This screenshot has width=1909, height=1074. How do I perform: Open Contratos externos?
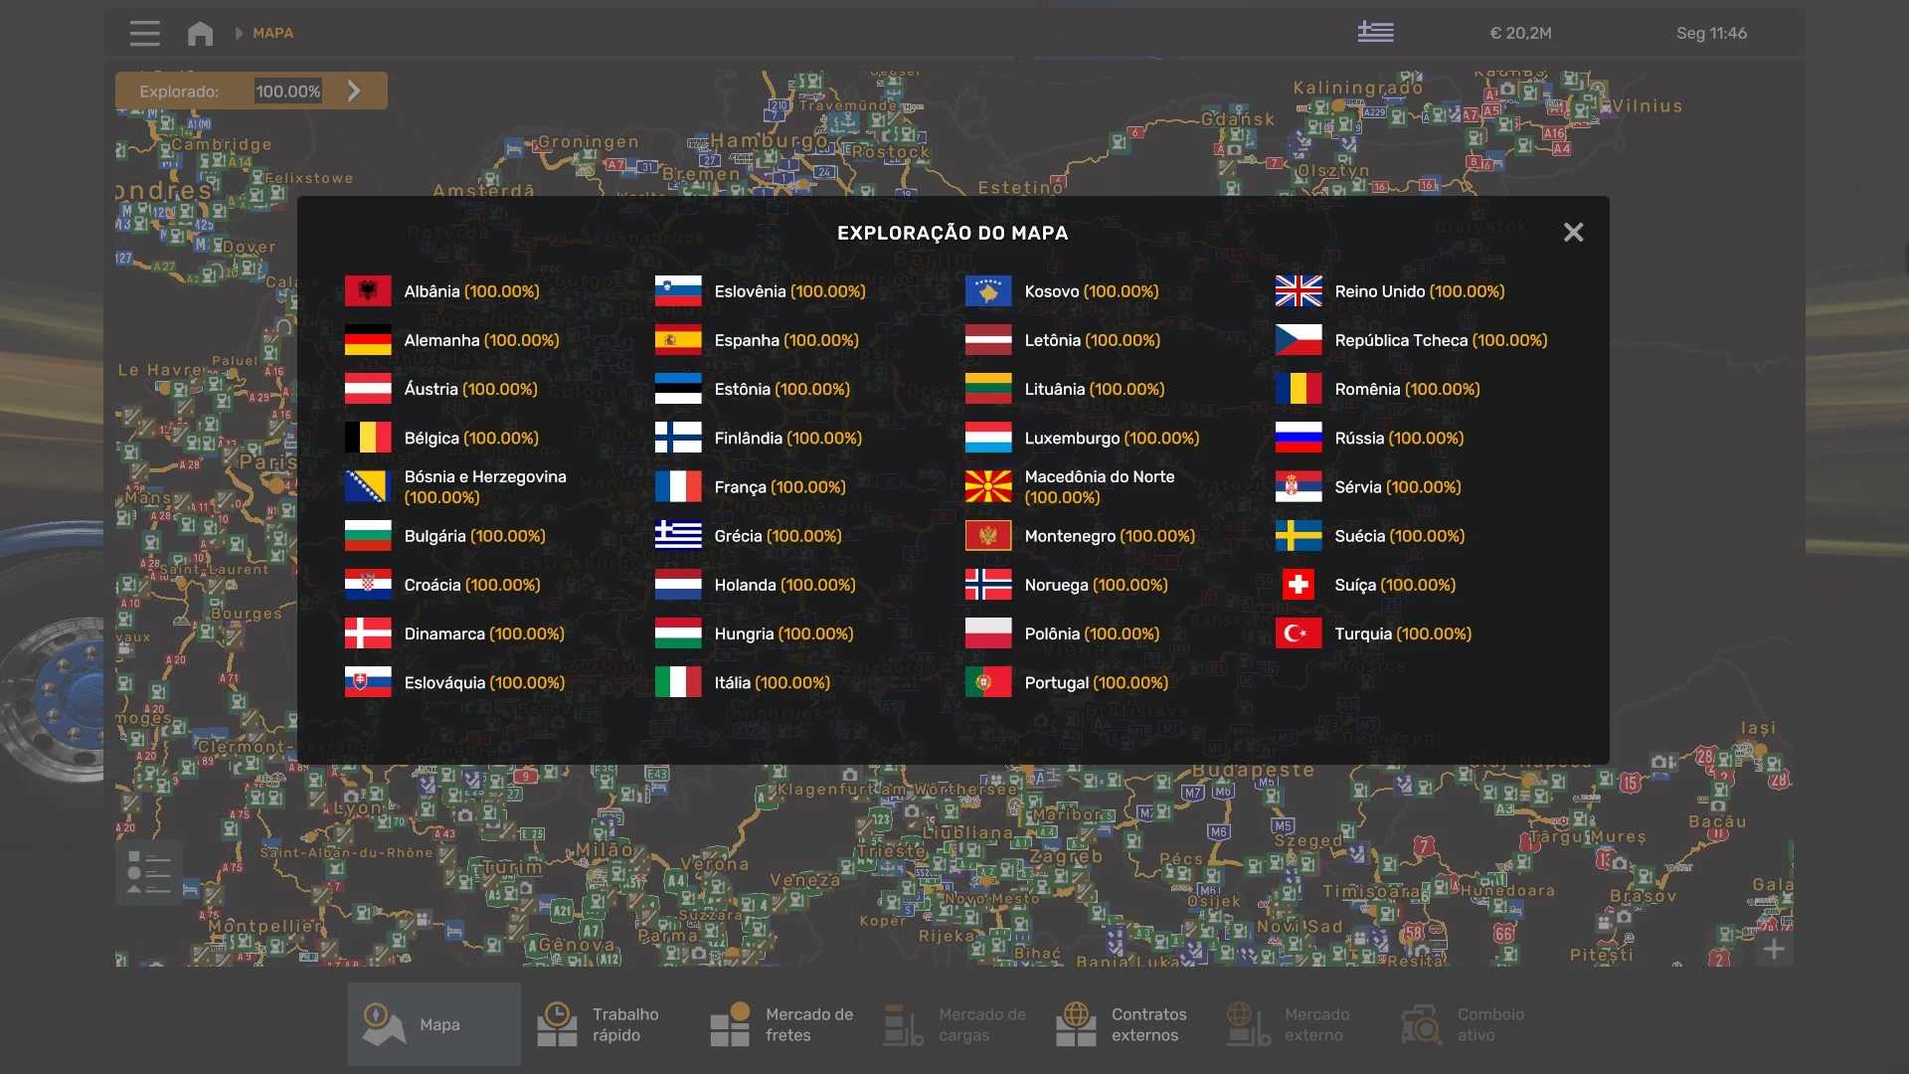pos(1122,1024)
